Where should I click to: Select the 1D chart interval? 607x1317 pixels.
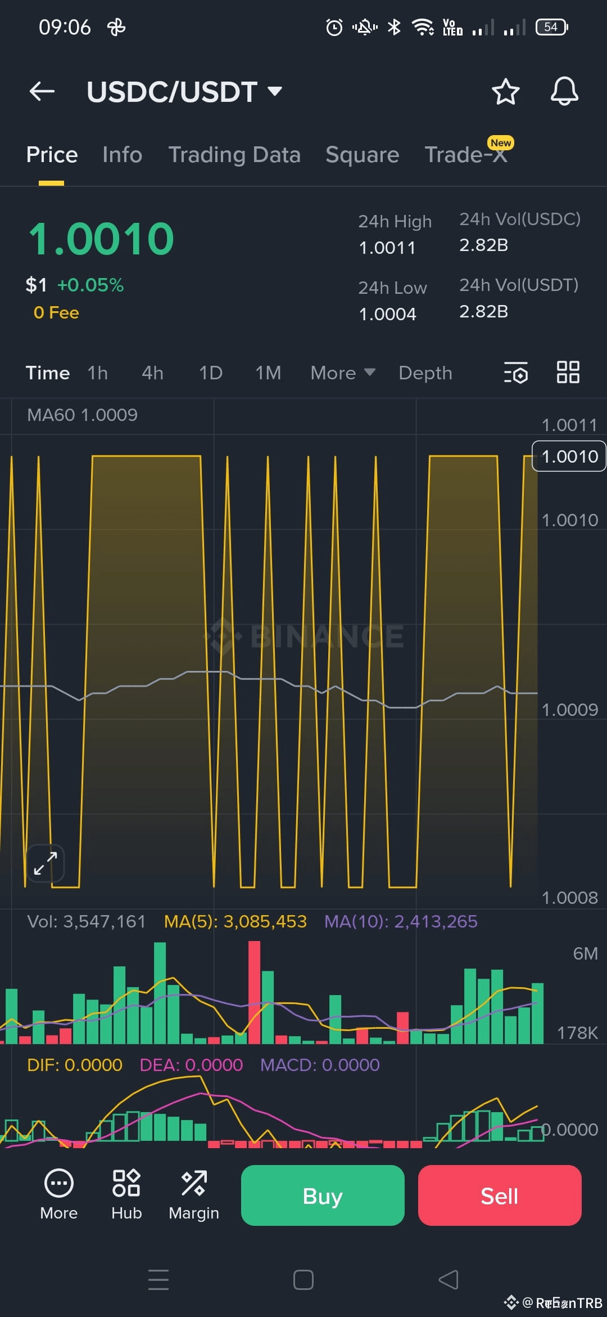(x=211, y=373)
